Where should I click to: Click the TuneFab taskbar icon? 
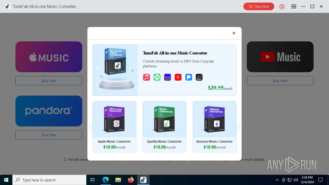(143, 180)
